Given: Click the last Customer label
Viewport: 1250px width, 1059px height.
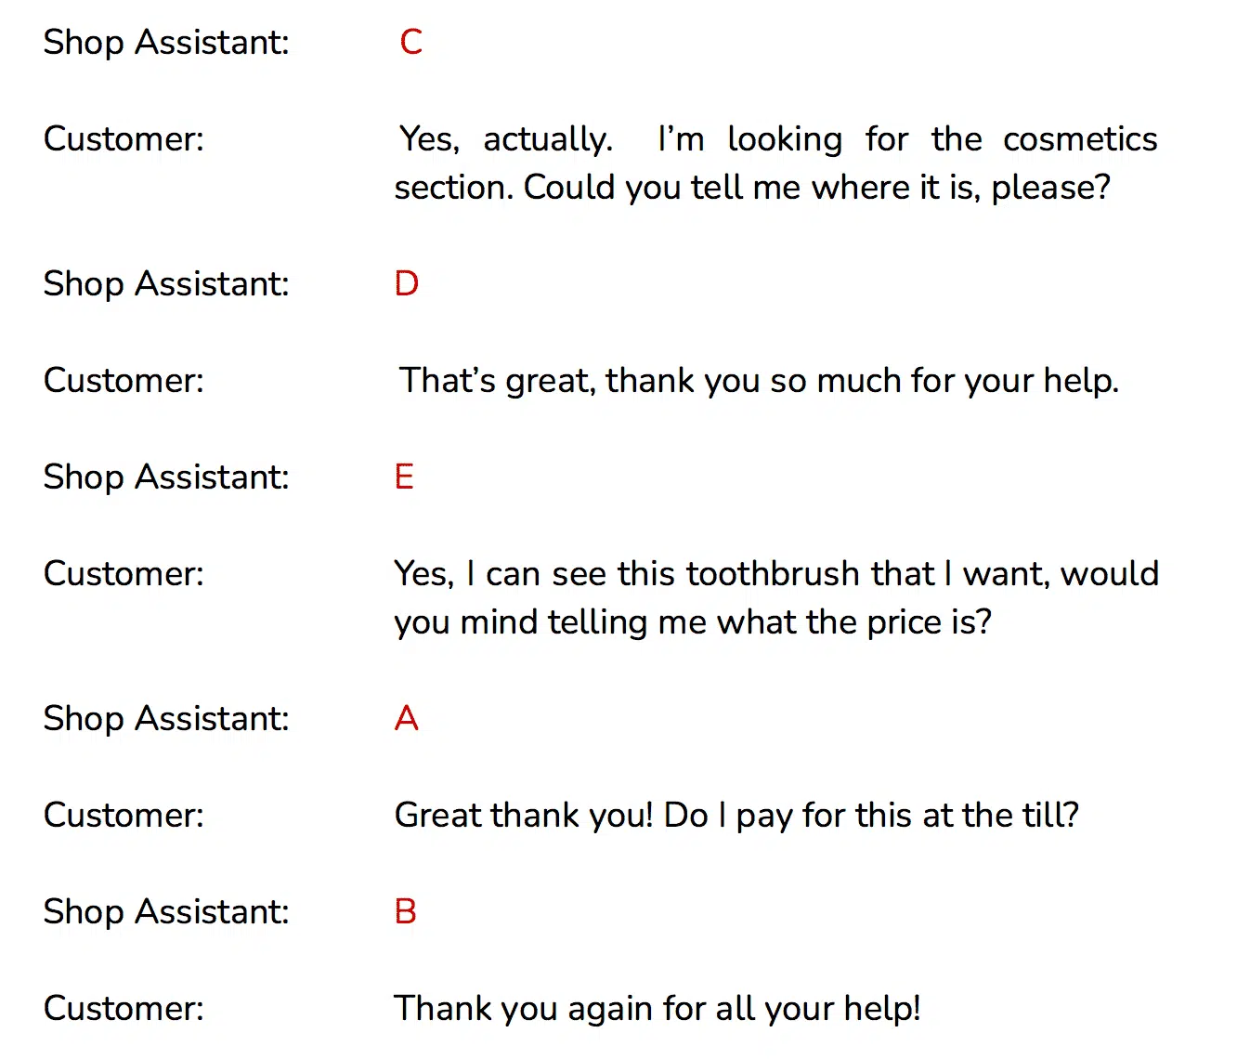Looking at the screenshot, I should click(x=124, y=1009).
